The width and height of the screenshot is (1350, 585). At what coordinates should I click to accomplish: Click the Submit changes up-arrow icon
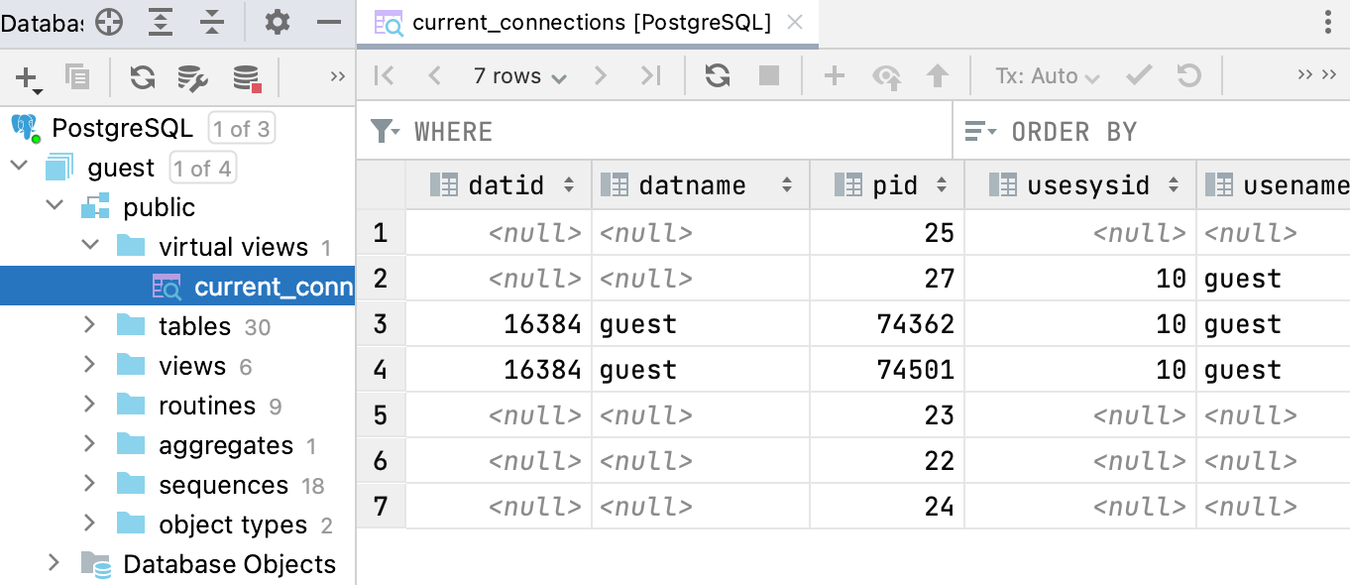click(937, 76)
